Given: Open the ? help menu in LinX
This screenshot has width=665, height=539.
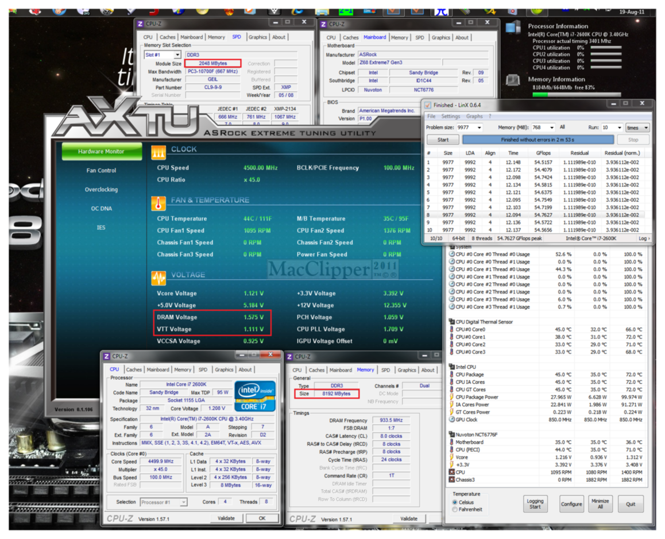Looking at the screenshot, I should click(490, 116).
